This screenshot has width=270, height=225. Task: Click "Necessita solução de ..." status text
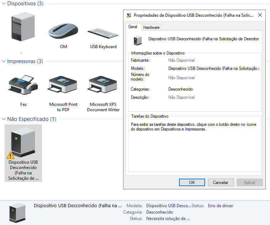[x=168, y=219]
